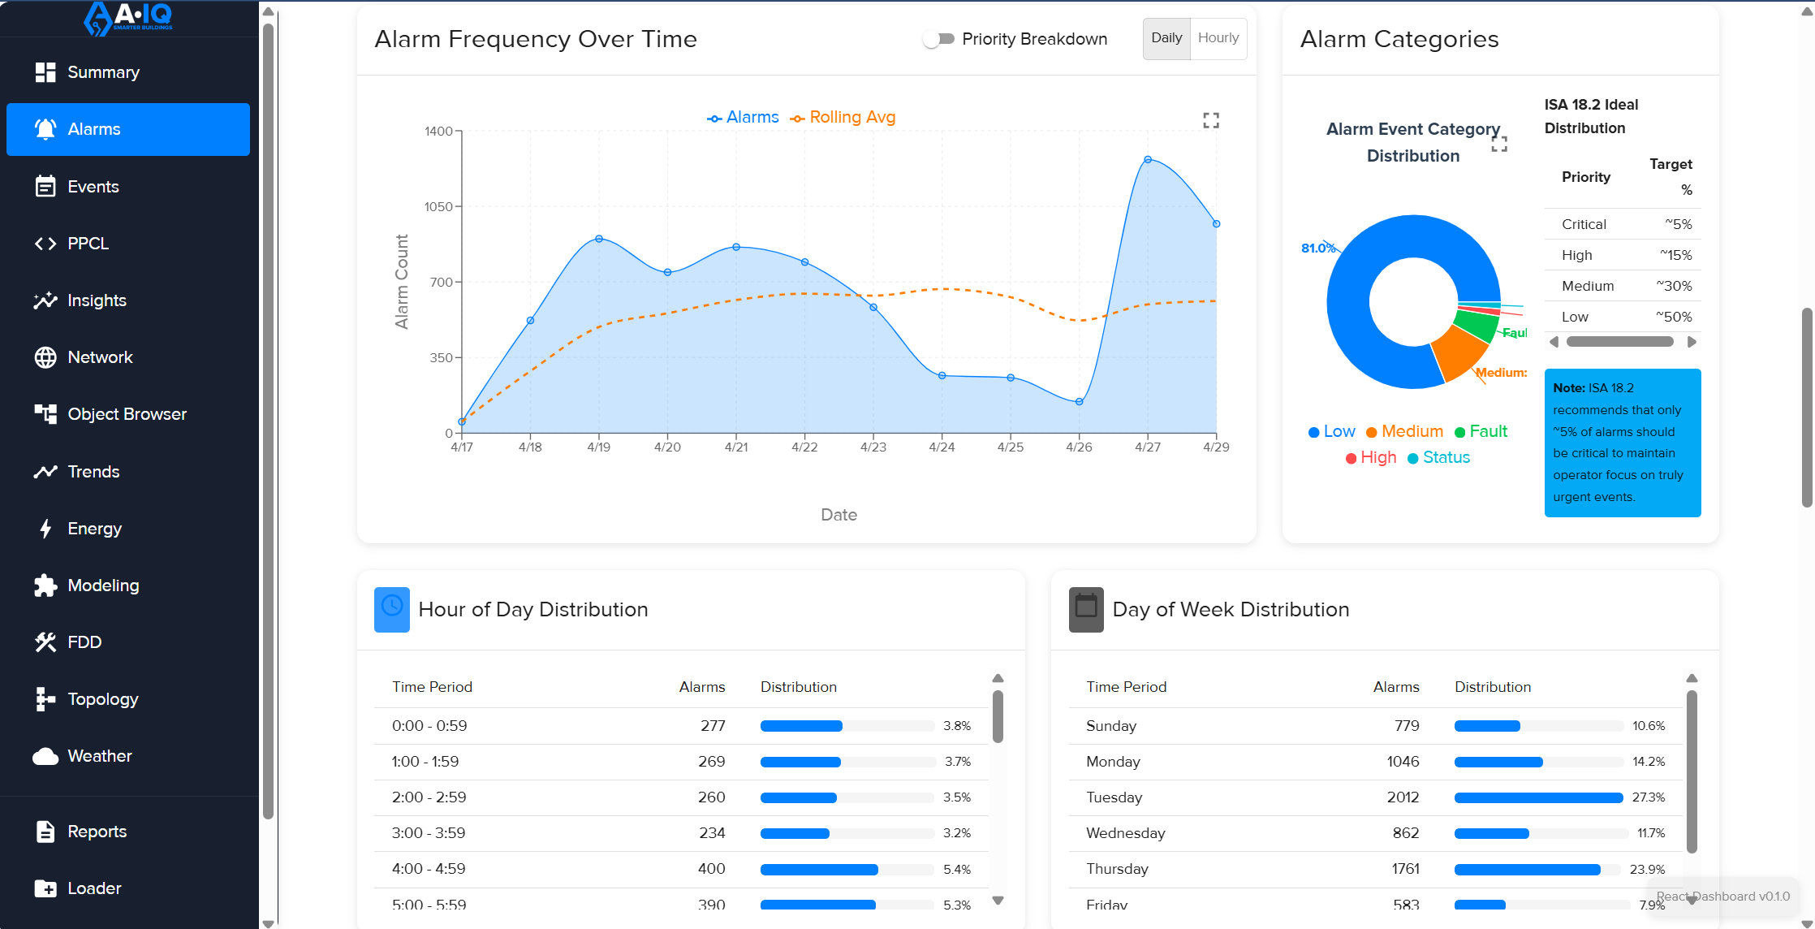Click the Loader folder-plus icon

(45, 888)
